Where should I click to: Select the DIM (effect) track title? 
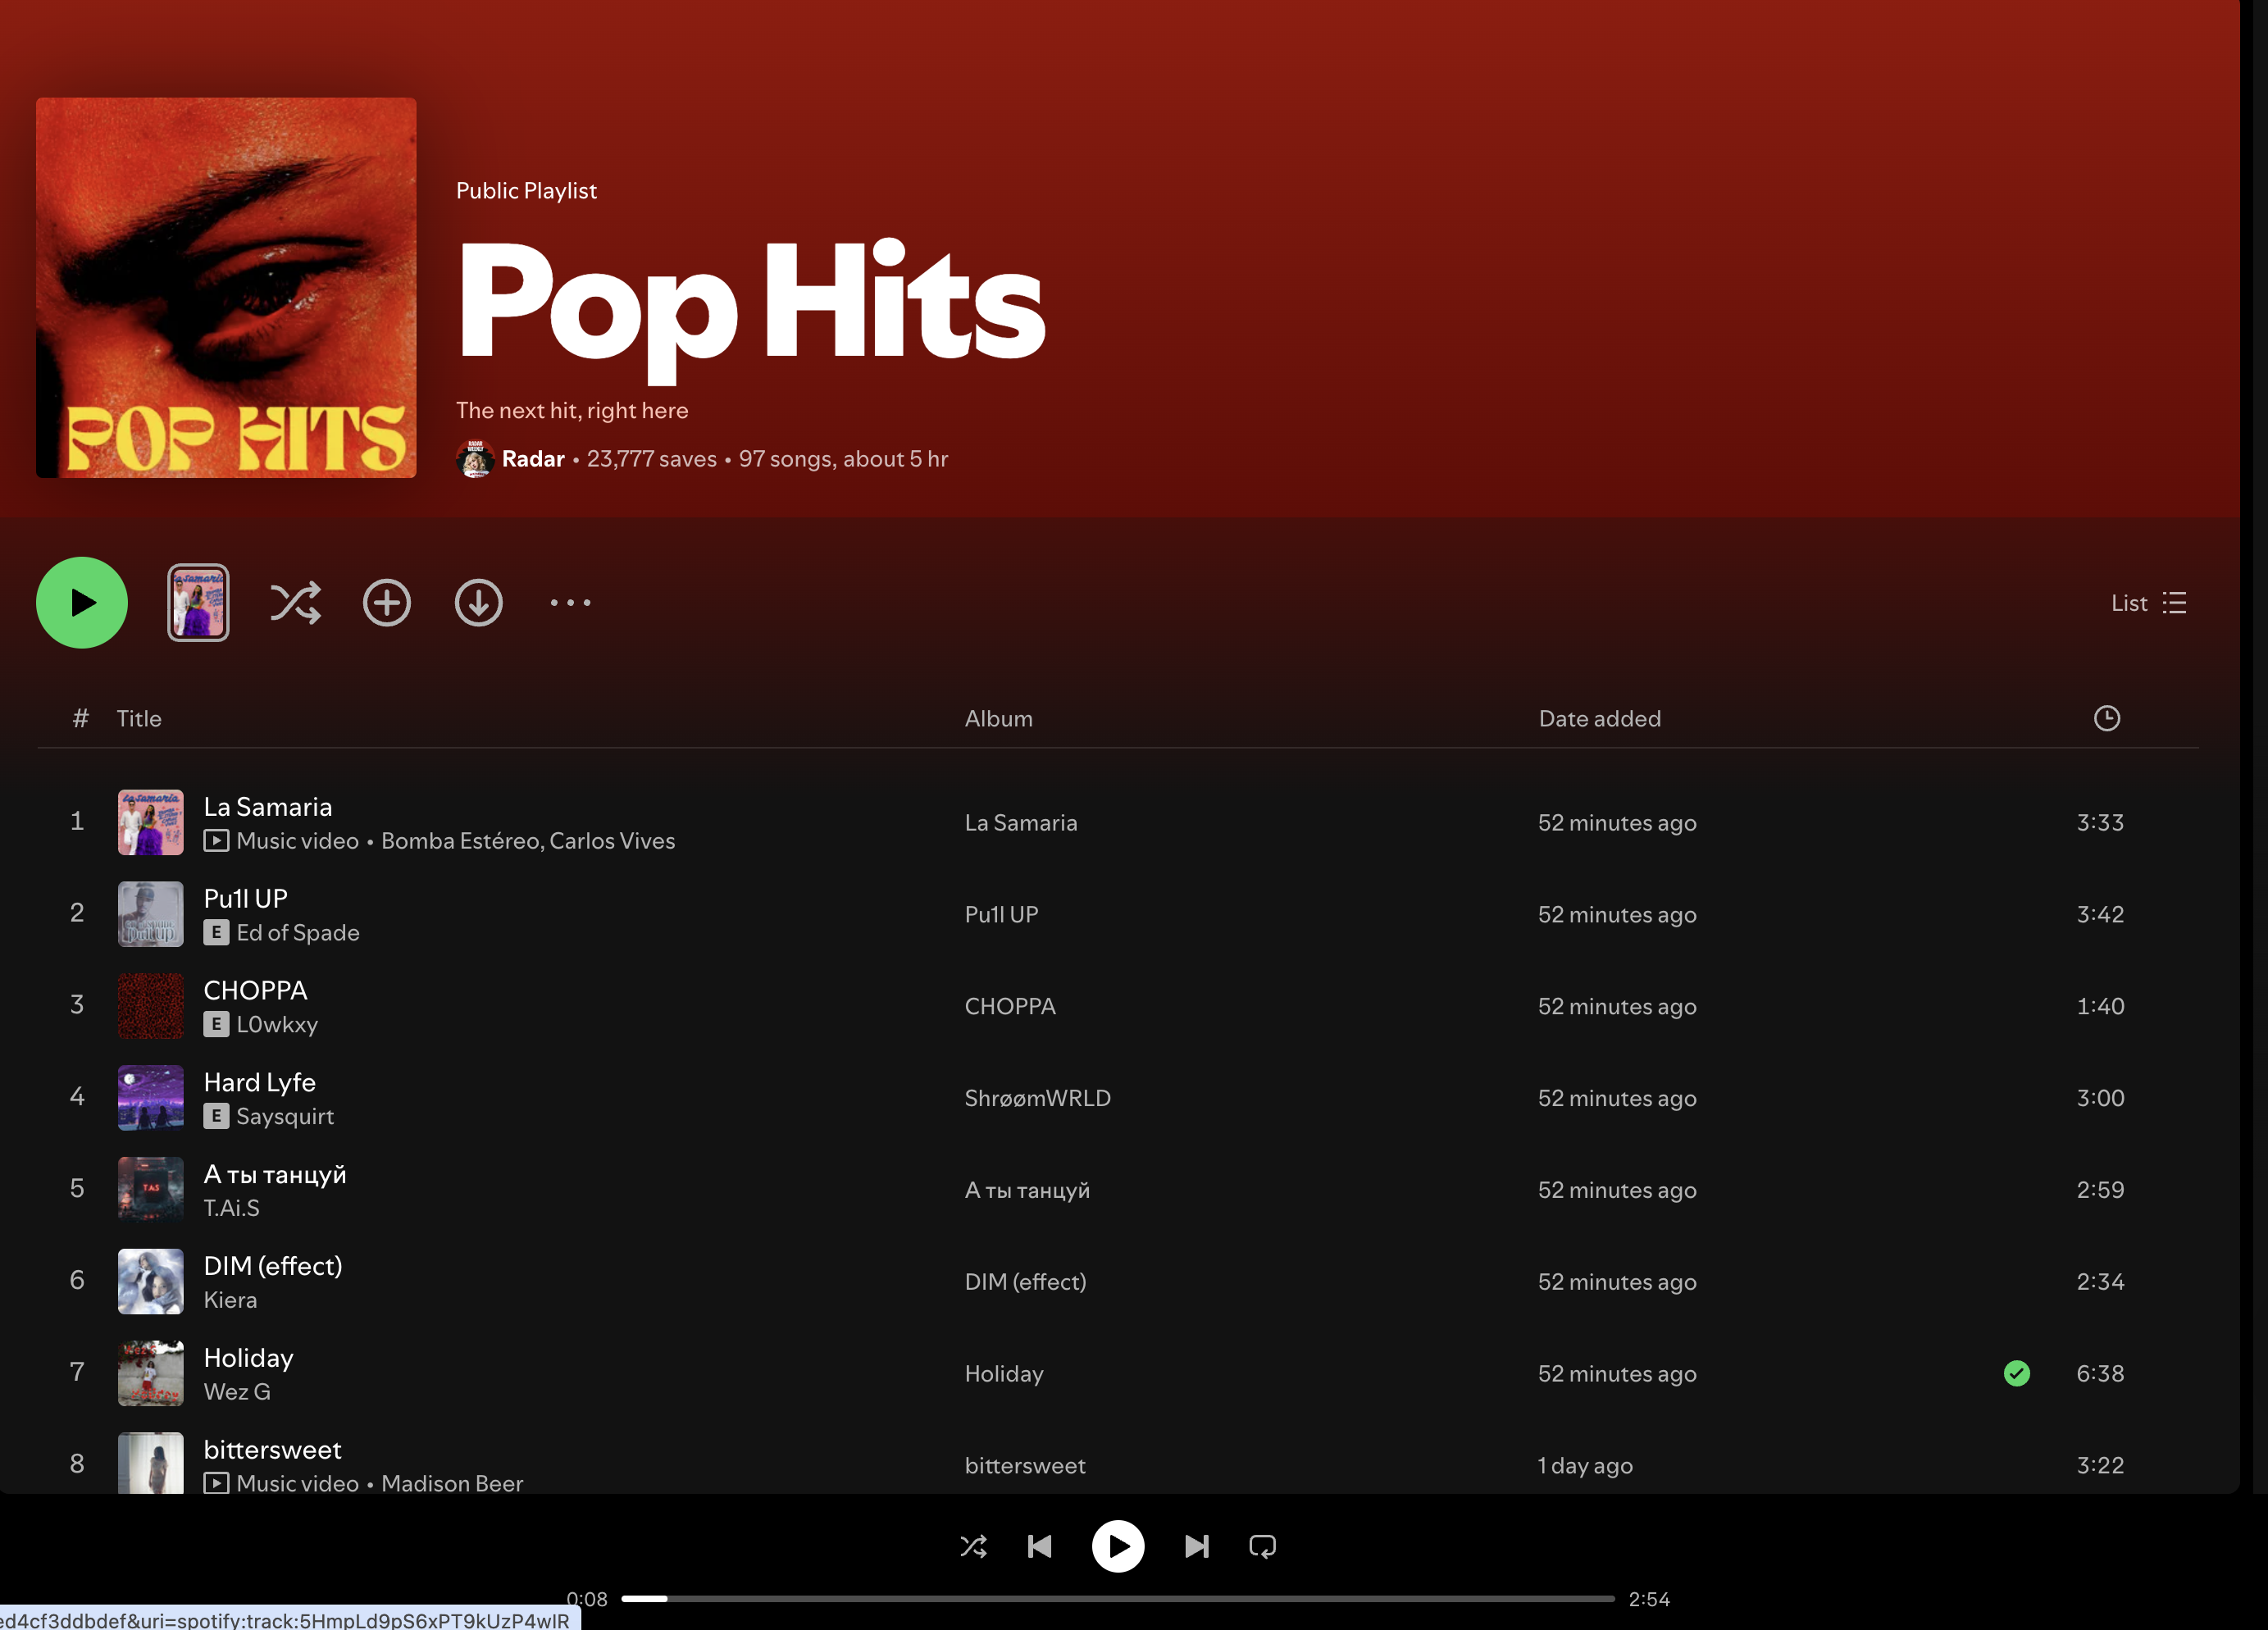click(273, 1267)
